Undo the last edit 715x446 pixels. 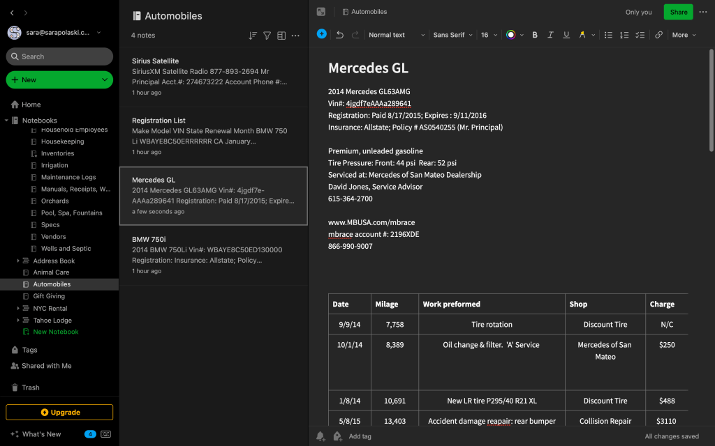(x=340, y=35)
